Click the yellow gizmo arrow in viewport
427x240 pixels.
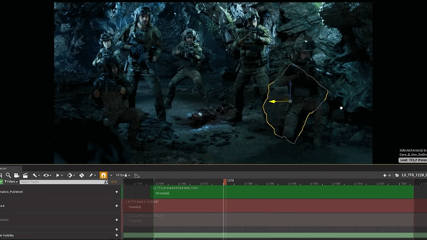(x=273, y=101)
